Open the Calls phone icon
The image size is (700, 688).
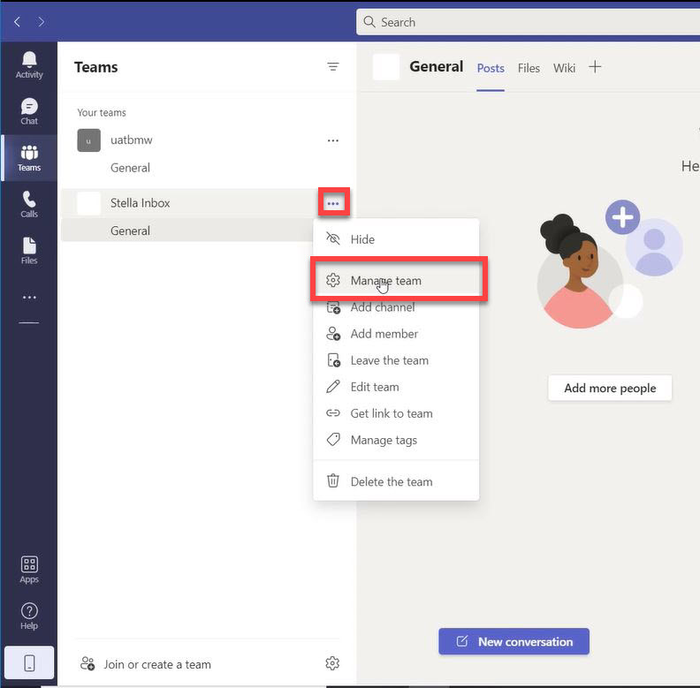29,204
